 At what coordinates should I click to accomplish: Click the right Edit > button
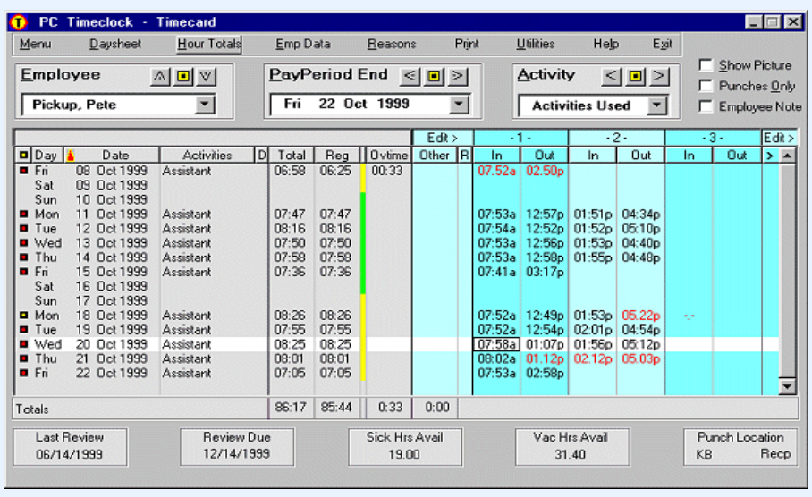pos(779,138)
